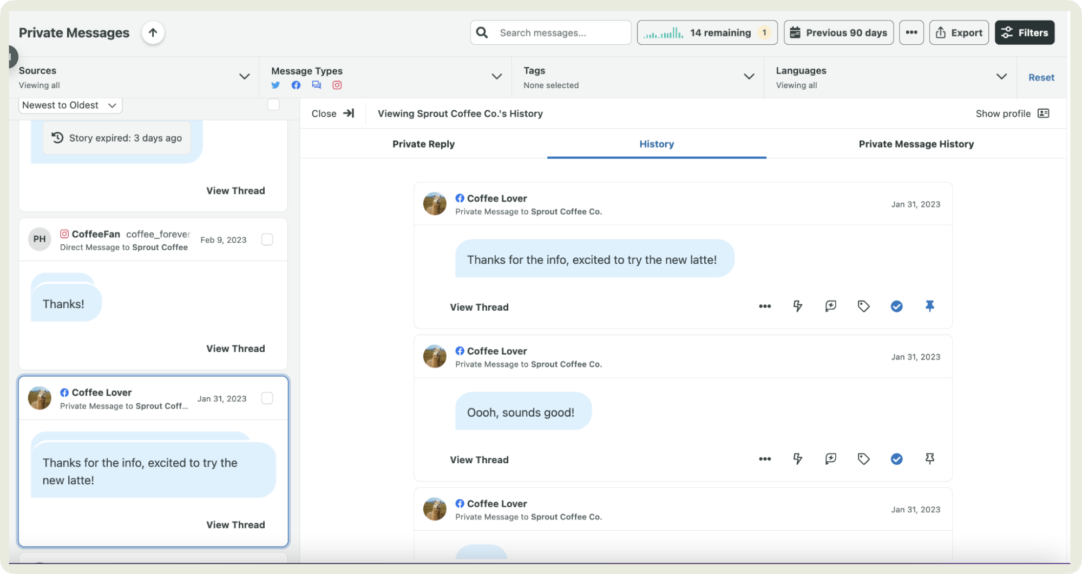Open more options on first history message
The height and width of the screenshot is (574, 1082).
[x=764, y=306]
